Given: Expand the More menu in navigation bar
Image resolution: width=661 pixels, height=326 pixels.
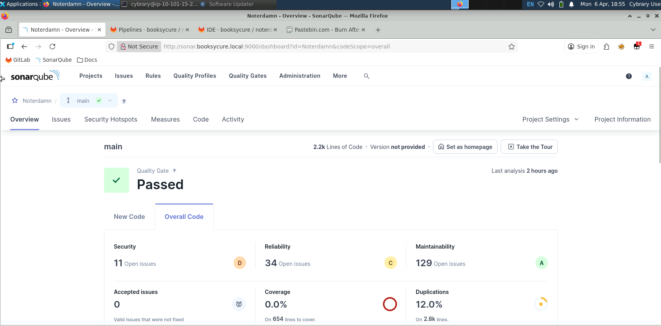Looking at the screenshot, I should 340,76.
